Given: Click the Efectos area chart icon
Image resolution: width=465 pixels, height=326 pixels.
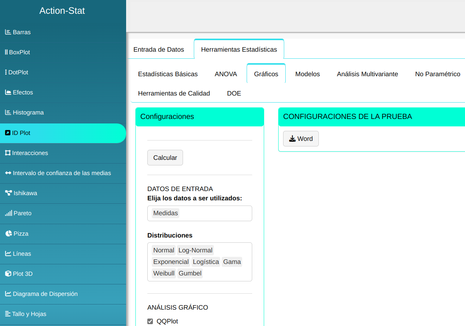Looking at the screenshot, I should 8,93.
